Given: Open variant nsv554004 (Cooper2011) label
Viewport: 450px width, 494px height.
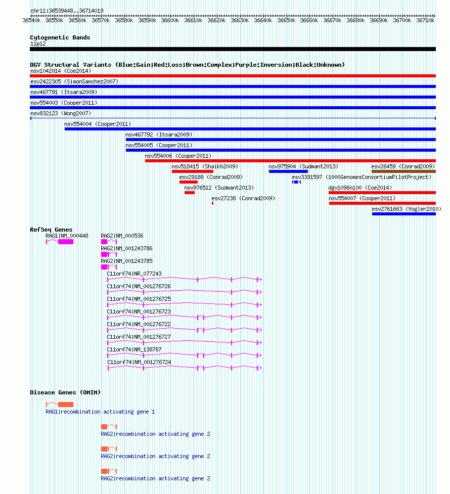Looking at the screenshot, I should pos(98,124).
